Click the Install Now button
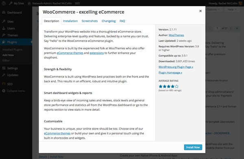 [193, 147]
